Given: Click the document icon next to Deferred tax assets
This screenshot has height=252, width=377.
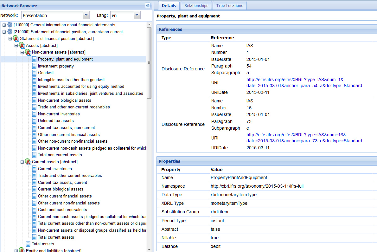Looking at the screenshot, I should (x=34, y=121).
